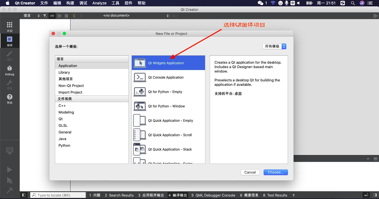The height and width of the screenshot is (199, 379).
Task: Open Spotlight search in menu bar
Action: coord(353,3)
